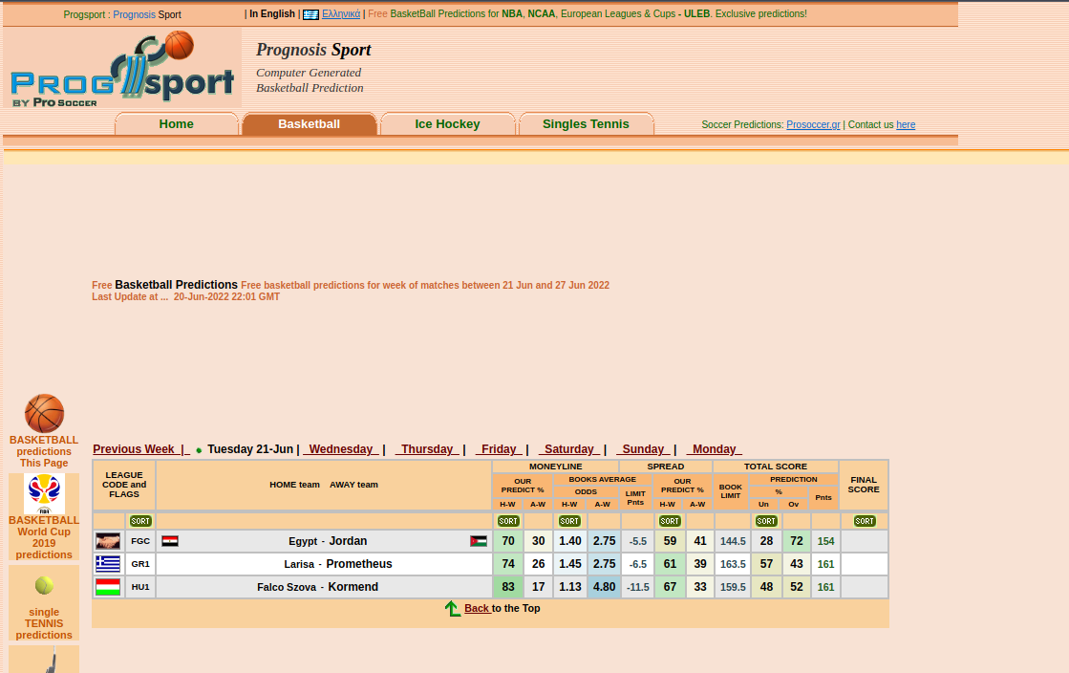Click the Progsport logo image
This screenshot has height=673, width=1069.
pyautogui.click(x=122, y=68)
